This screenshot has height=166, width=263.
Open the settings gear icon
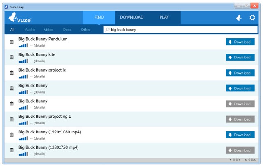(x=252, y=17)
